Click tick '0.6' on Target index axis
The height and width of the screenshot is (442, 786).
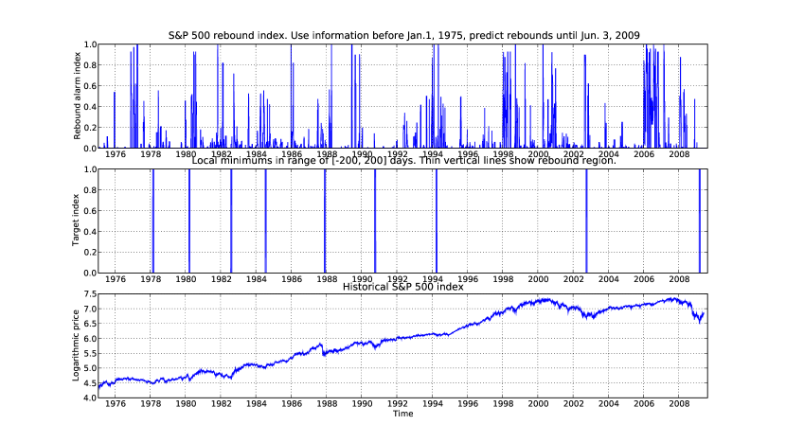click(x=90, y=211)
